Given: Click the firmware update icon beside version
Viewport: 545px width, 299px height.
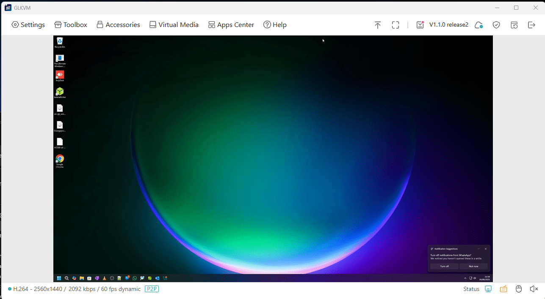Looking at the screenshot, I should pyautogui.click(x=420, y=25).
